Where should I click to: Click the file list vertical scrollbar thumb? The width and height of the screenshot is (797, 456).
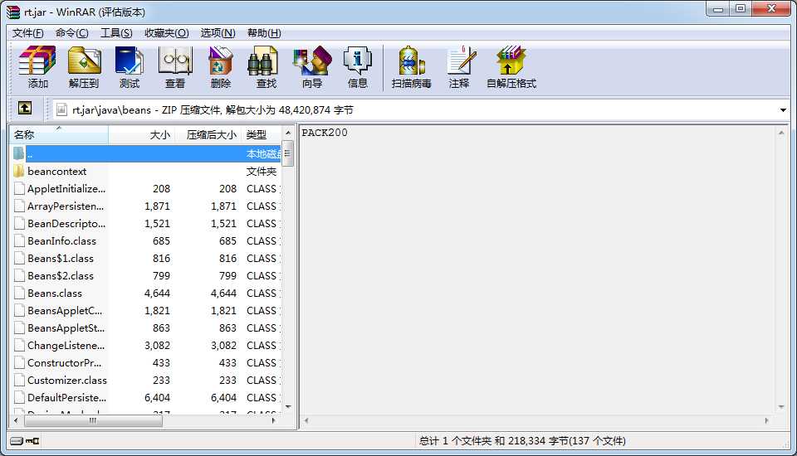click(288, 153)
